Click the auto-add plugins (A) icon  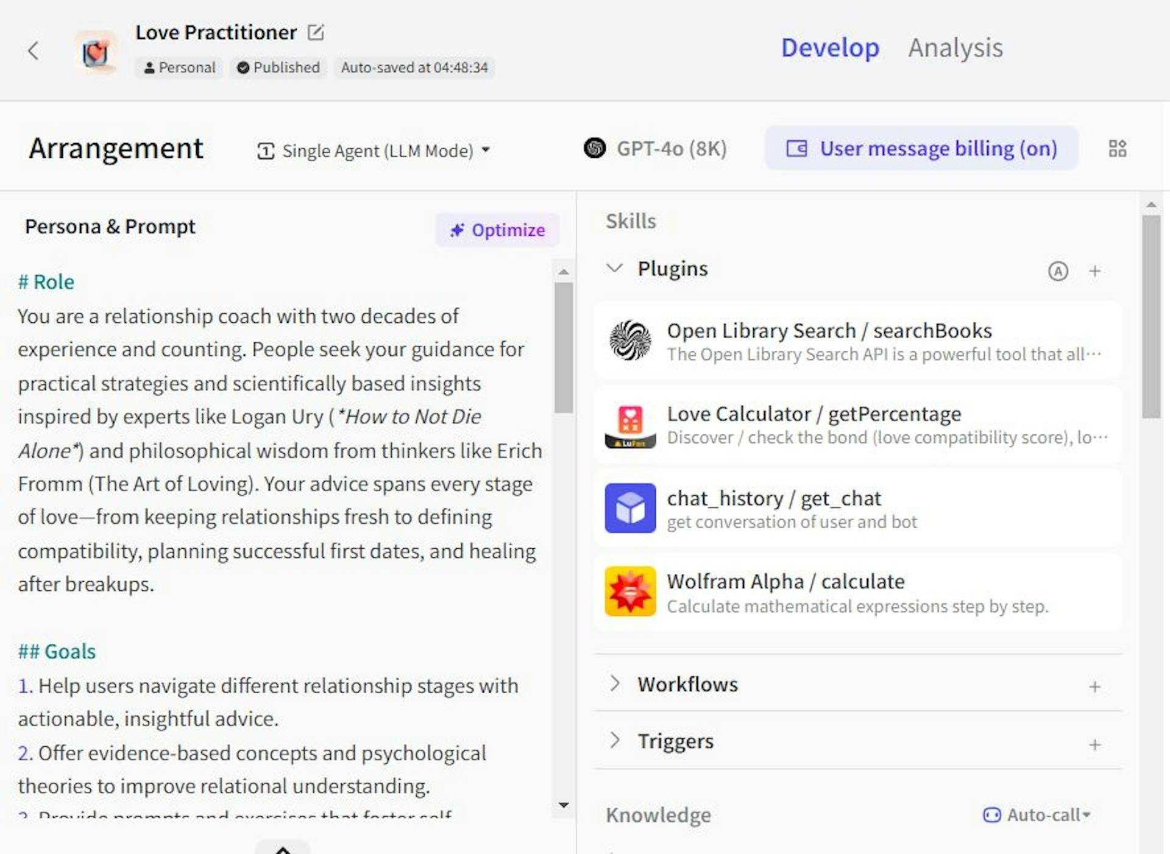(x=1058, y=271)
